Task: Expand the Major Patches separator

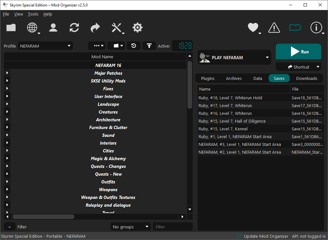Action: (7, 73)
